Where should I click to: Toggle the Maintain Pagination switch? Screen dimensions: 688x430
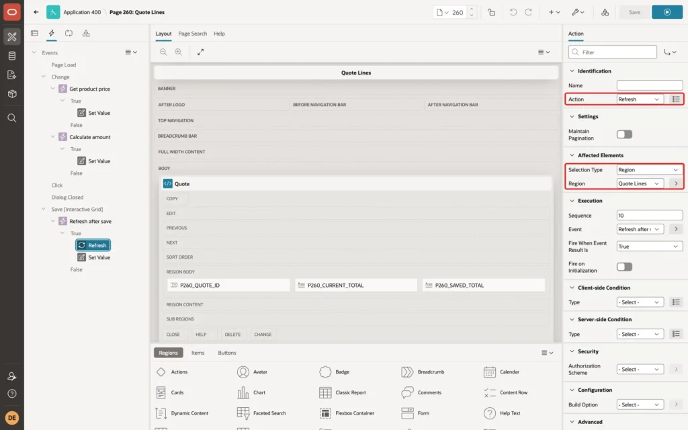pos(624,134)
